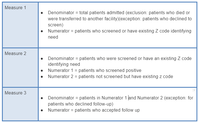Click bullet before Measure 3 Numerator
Image resolution: width=199 pixels, height=123 pixels.
(42, 111)
